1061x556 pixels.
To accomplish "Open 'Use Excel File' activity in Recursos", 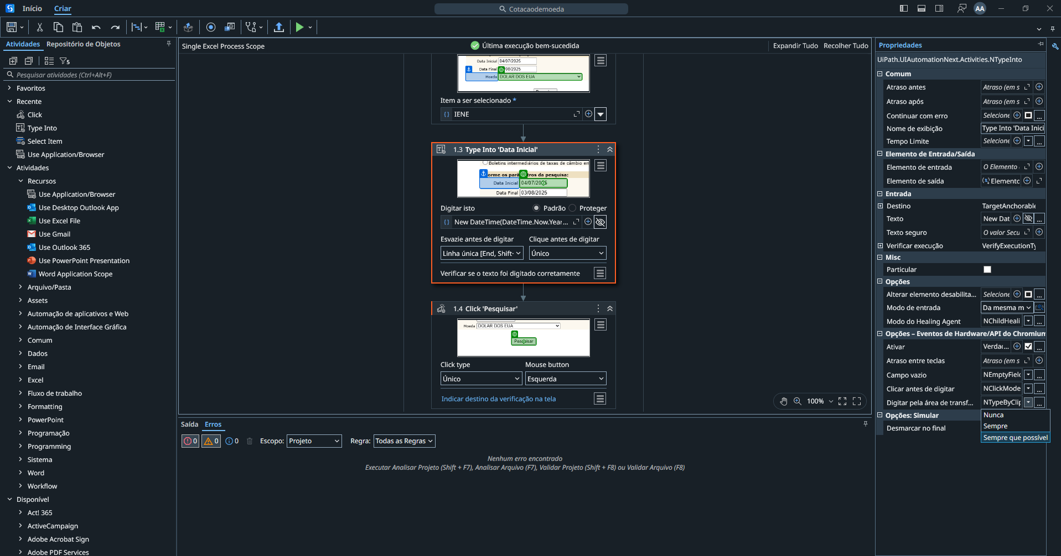I will coord(59,221).
